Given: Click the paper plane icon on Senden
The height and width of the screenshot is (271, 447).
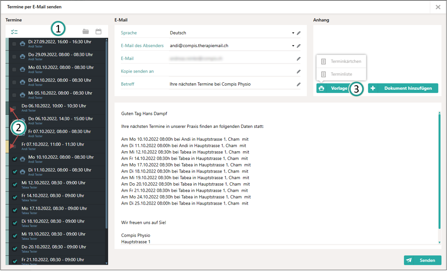Looking at the screenshot, I should (409, 260).
